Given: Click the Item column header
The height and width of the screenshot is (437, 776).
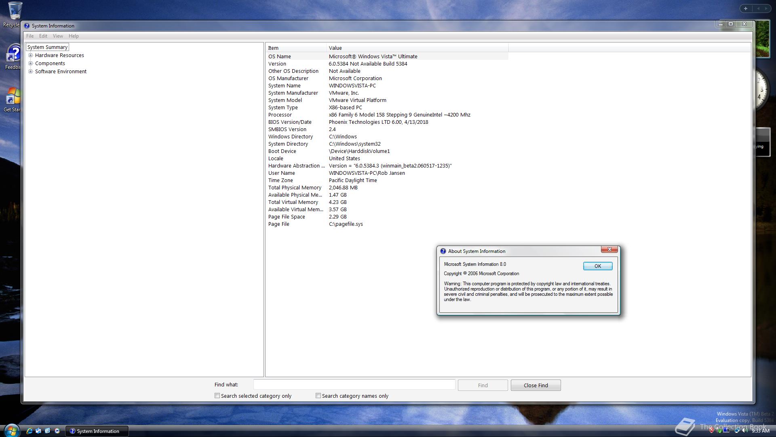Looking at the screenshot, I should pyautogui.click(x=296, y=48).
